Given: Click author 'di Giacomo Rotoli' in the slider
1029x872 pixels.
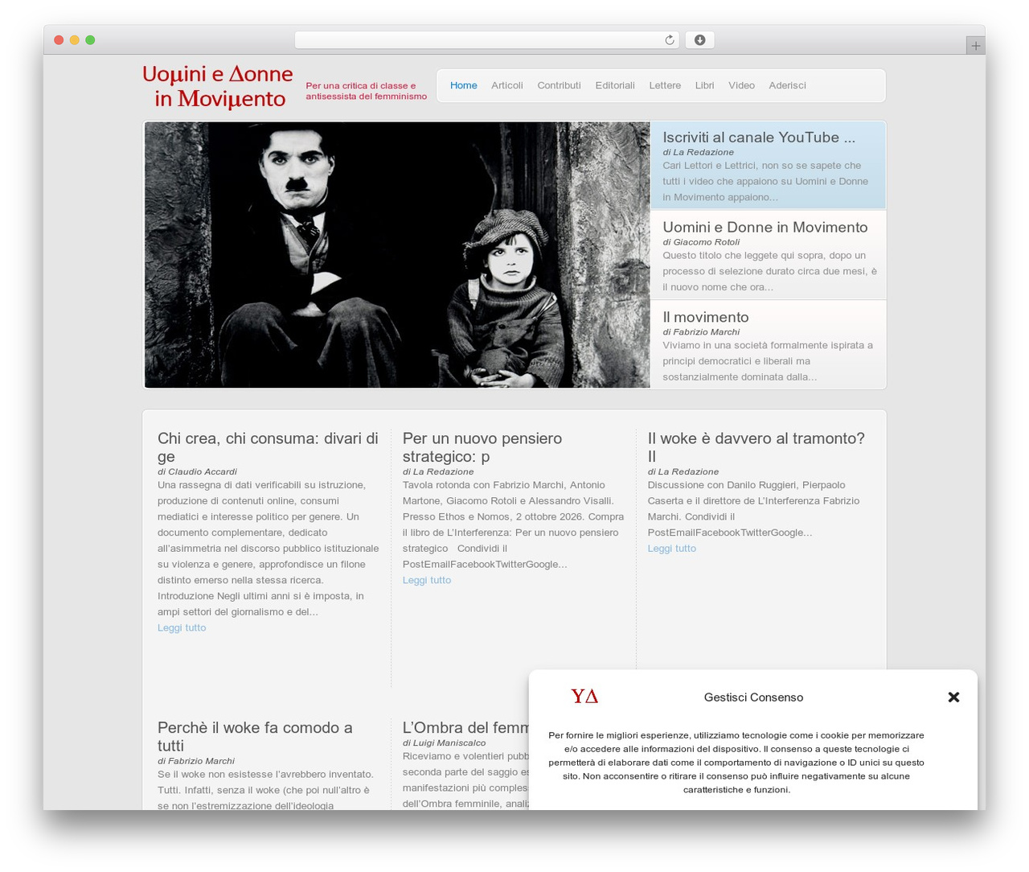Looking at the screenshot, I should [701, 242].
